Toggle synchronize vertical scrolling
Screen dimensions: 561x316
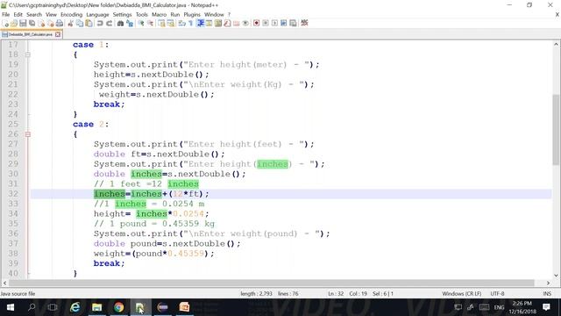point(161,24)
